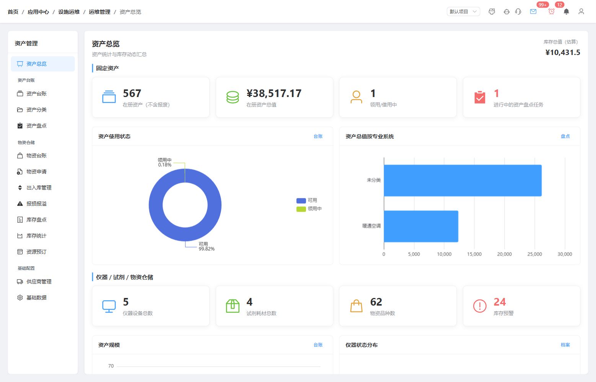Click the red clipboard inventory task icon
Image resolution: width=596 pixels, height=382 pixels.
pos(480,97)
